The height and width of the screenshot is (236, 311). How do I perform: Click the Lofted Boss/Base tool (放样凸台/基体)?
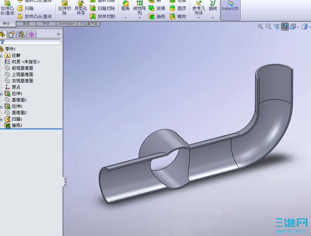click(35, 17)
